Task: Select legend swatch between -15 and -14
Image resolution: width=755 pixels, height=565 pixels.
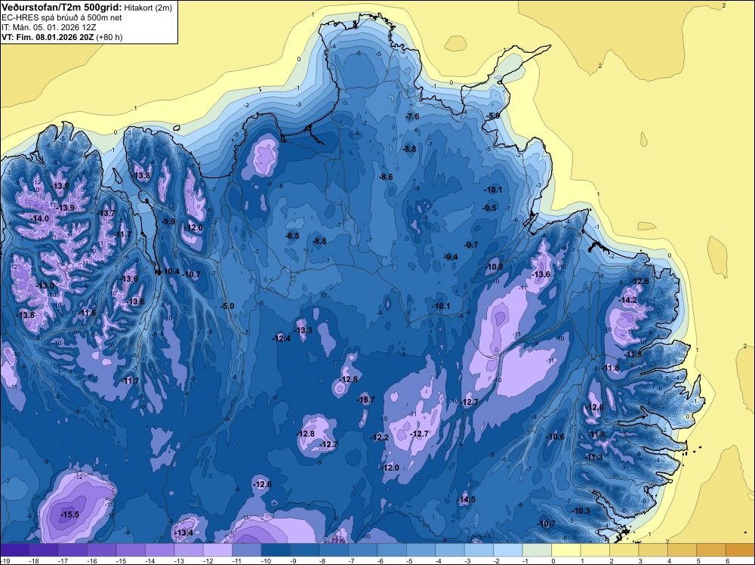Action: (131, 550)
